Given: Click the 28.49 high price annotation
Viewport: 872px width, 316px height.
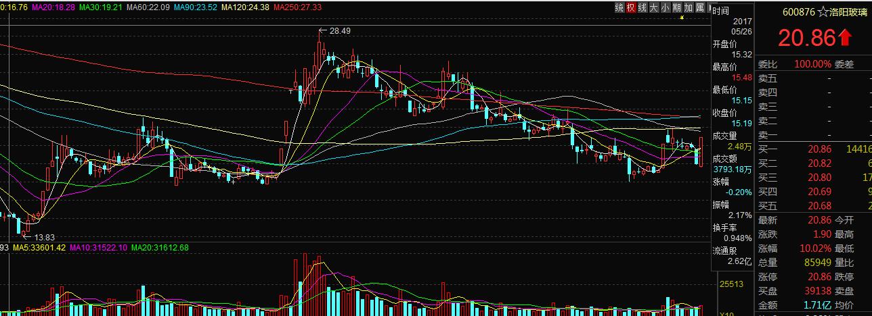Looking at the screenshot, I should click(x=341, y=30).
